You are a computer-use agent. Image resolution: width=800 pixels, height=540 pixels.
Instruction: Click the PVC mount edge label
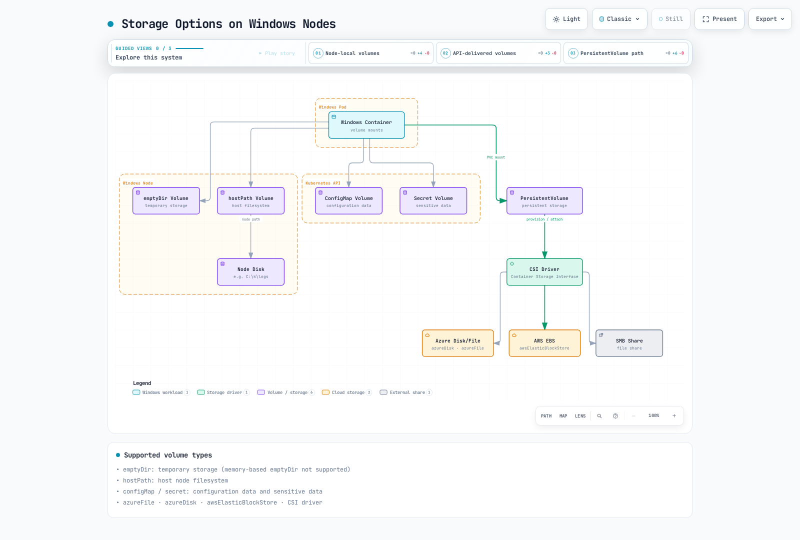(x=496, y=157)
